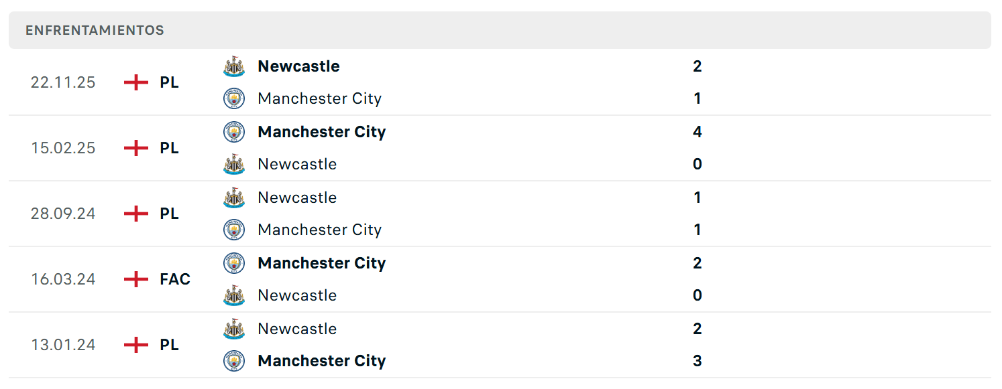Open bold Newcastle team name 22.11.25
Image resolution: width=1002 pixels, height=389 pixels.
pyautogui.click(x=298, y=66)
